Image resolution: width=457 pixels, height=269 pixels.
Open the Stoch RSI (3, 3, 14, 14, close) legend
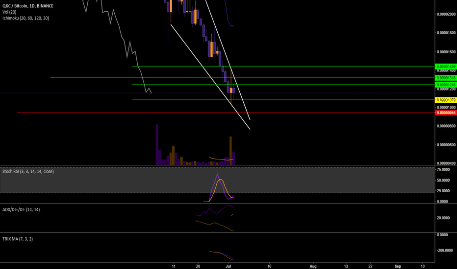click(28, 171)
